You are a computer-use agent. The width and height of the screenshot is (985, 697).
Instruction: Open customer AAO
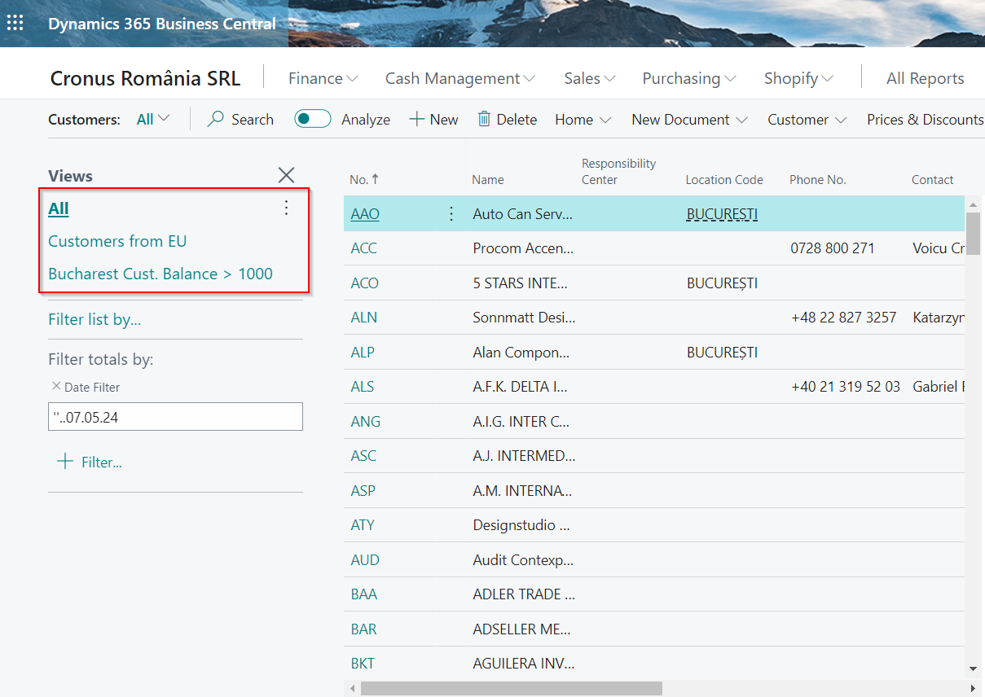tap(365, 214)
